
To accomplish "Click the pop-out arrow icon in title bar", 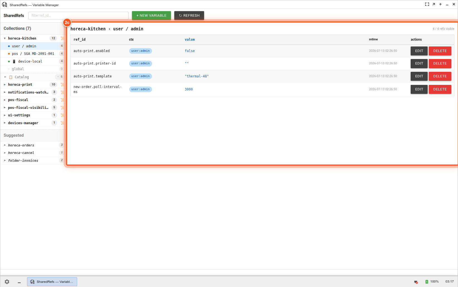I will coord(434,4).
